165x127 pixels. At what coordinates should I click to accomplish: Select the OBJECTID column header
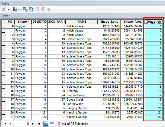click(40, 22)
